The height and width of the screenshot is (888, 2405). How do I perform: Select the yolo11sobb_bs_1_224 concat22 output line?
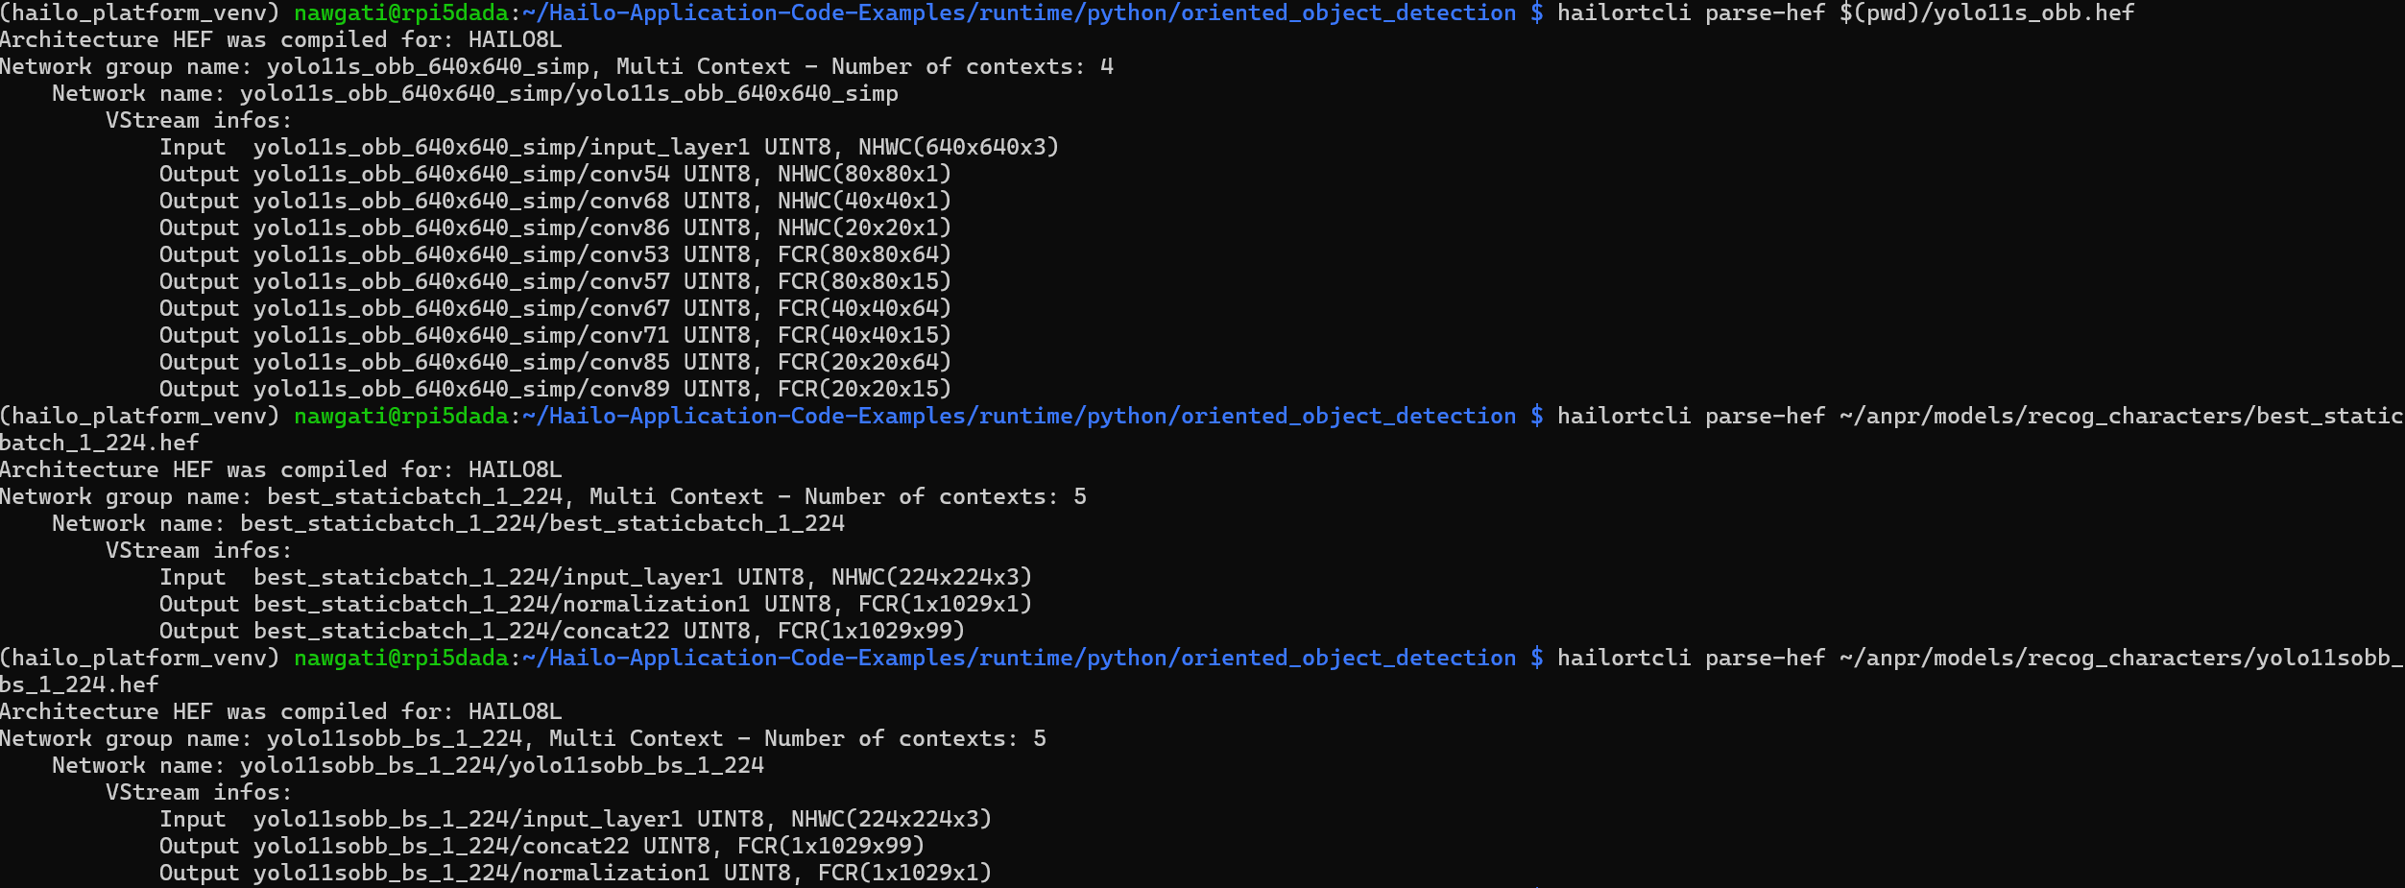[x=541, y=847]
